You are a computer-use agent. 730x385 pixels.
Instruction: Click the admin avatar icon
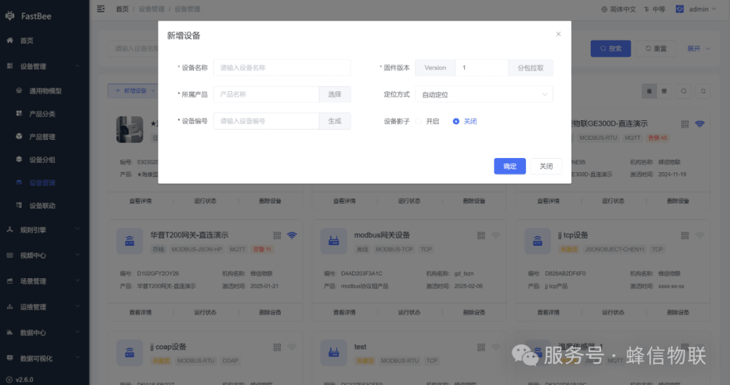tap(680, 9)
